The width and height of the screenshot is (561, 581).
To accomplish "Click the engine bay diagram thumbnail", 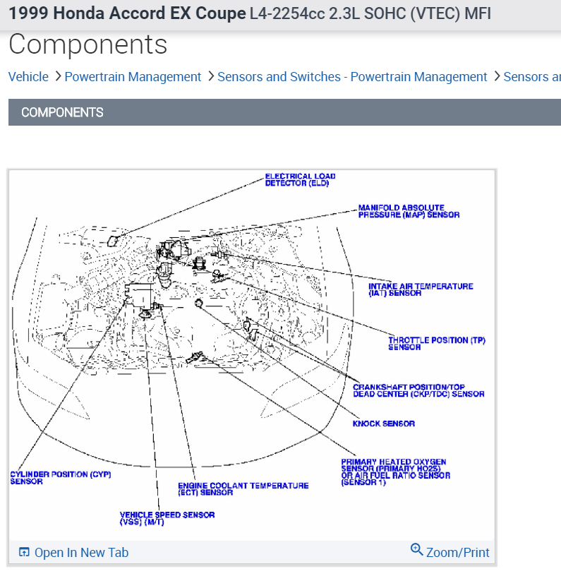I will point(252,355).
